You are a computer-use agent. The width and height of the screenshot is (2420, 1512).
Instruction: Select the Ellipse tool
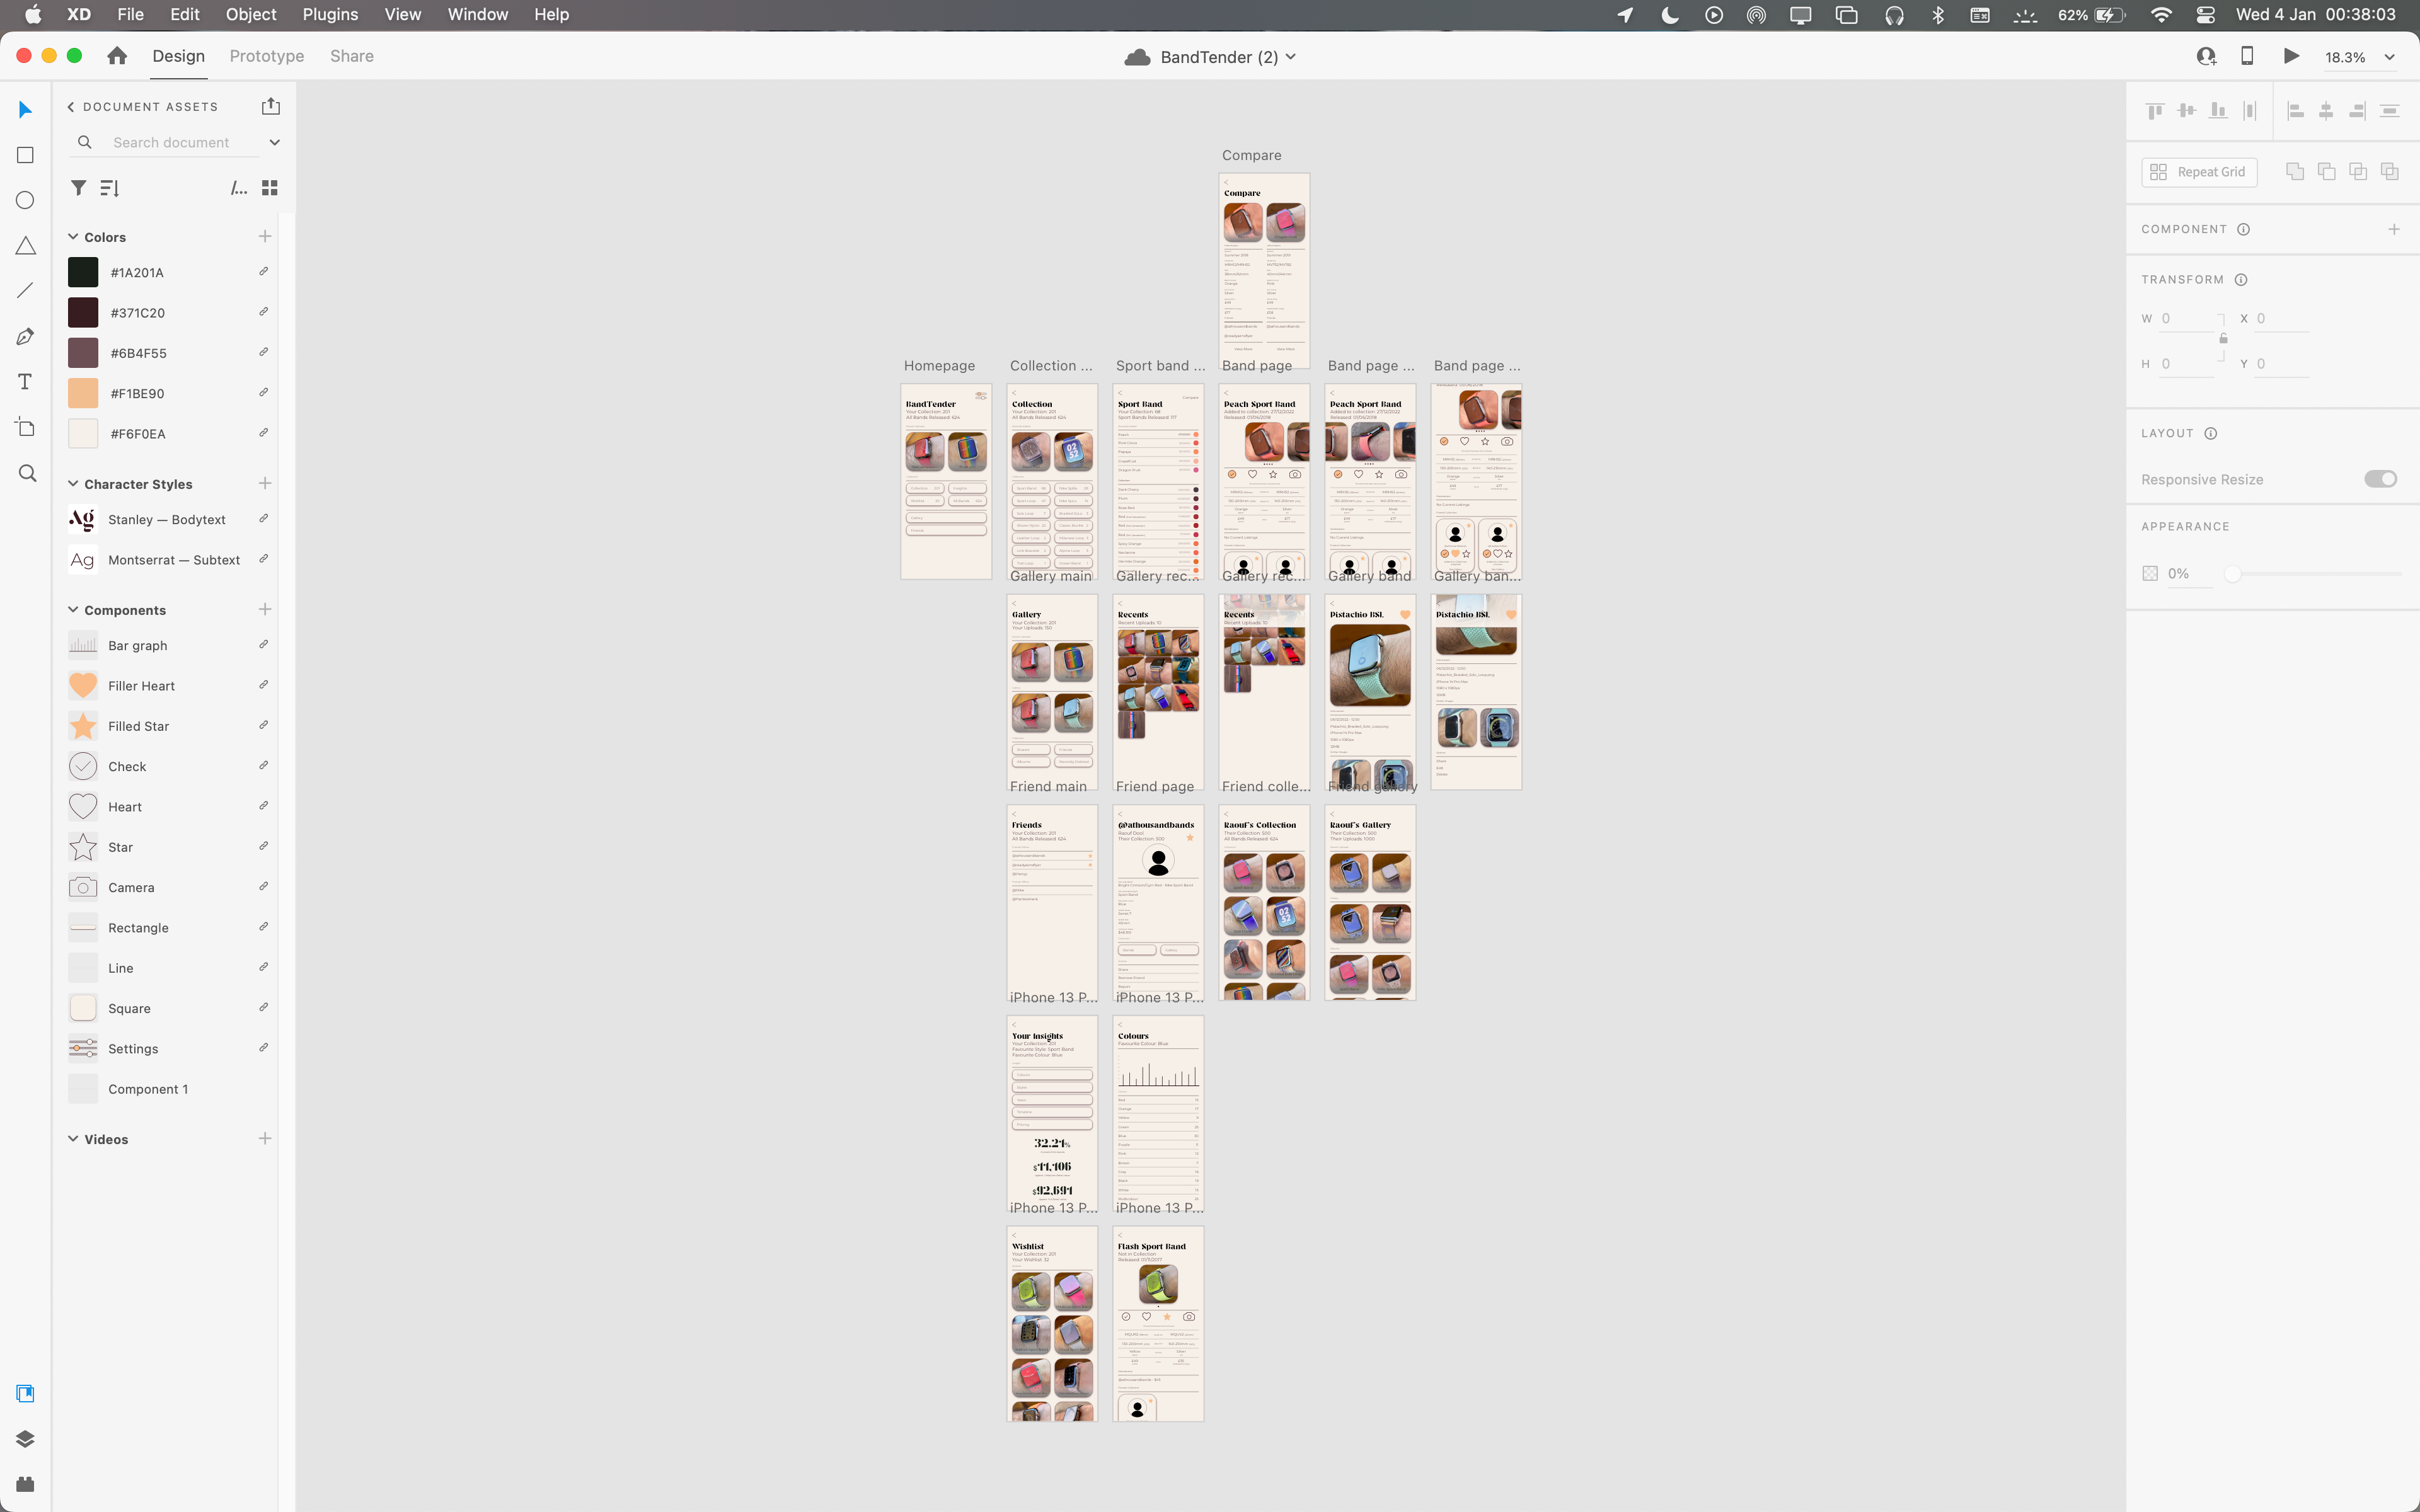click(x=26, y=200)
